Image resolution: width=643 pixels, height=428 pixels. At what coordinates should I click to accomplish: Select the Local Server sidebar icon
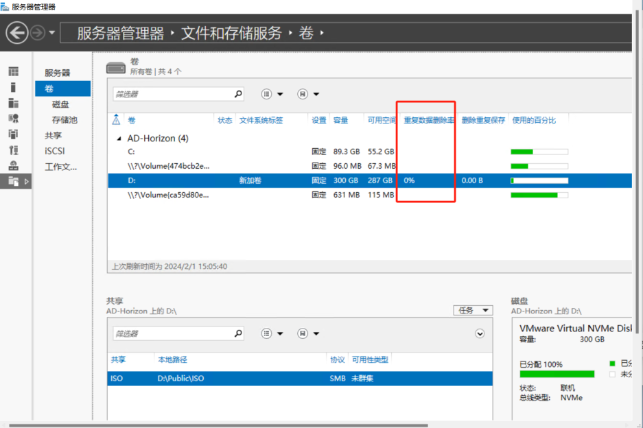(x=14, y=87)
